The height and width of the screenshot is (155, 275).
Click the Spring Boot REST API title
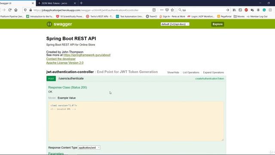pyautogui.click(x=71, y=38)
